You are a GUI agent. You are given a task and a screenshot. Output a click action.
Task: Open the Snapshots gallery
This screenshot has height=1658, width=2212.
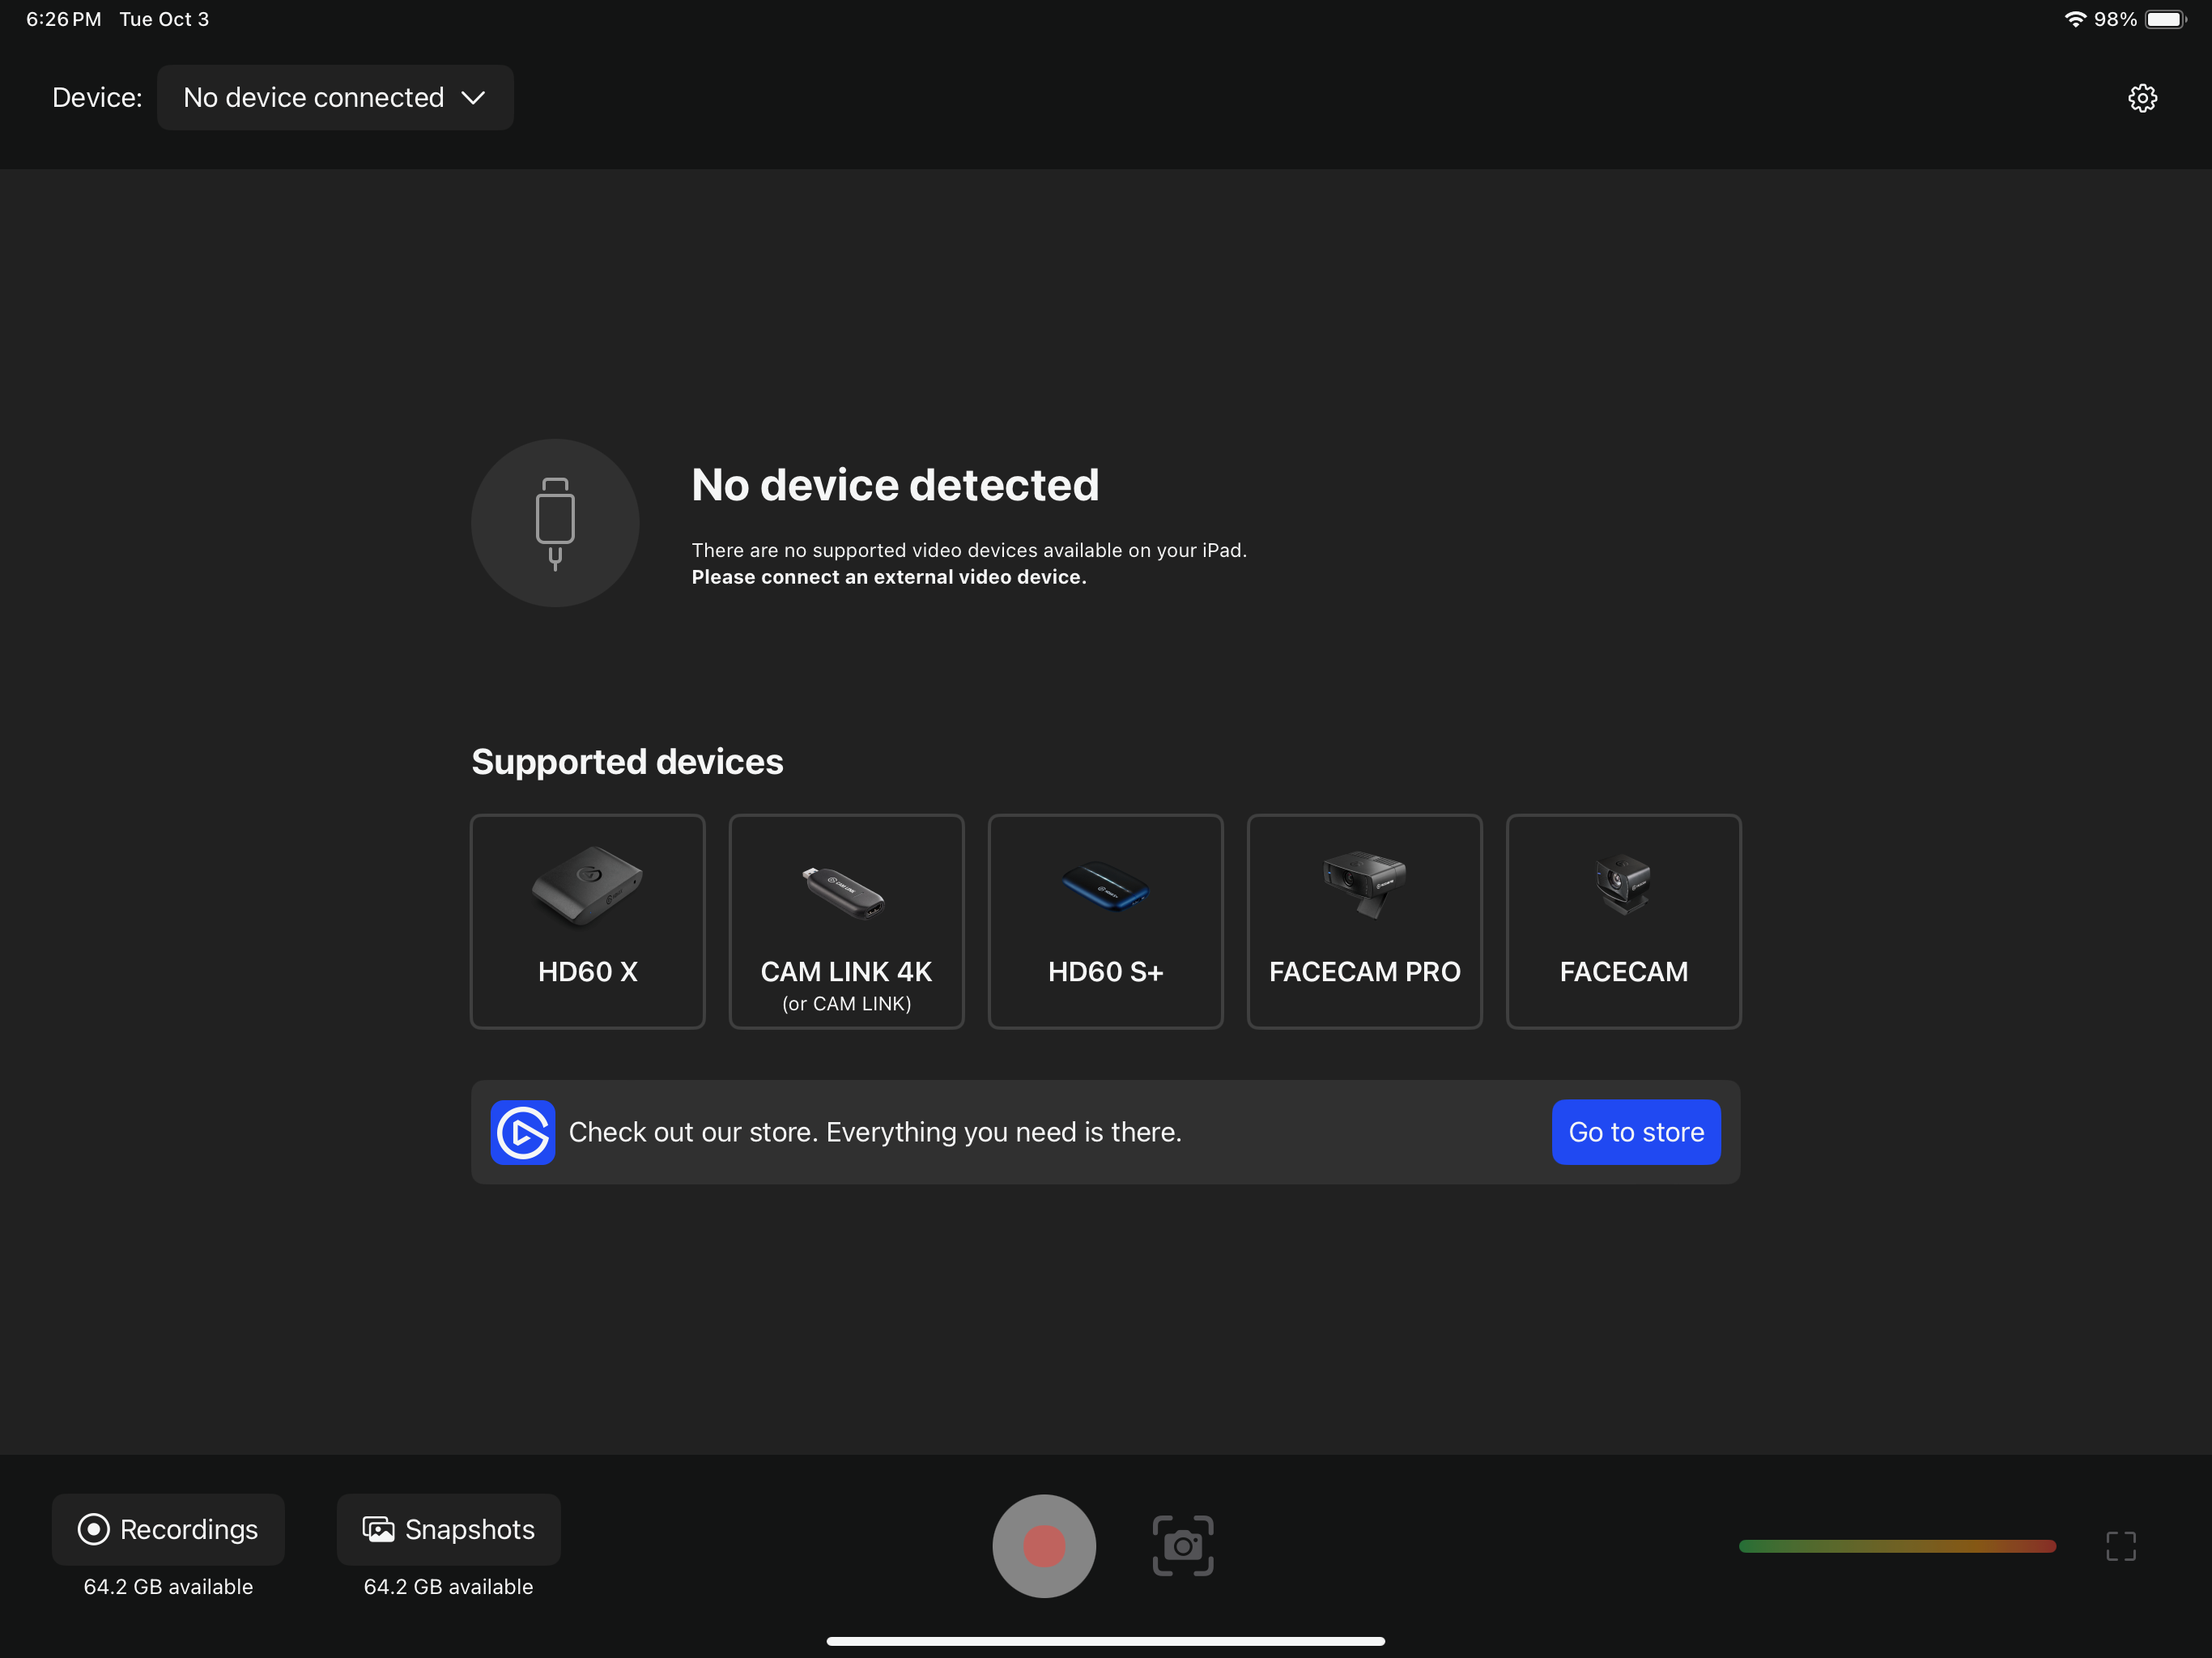coord(448,1529)
